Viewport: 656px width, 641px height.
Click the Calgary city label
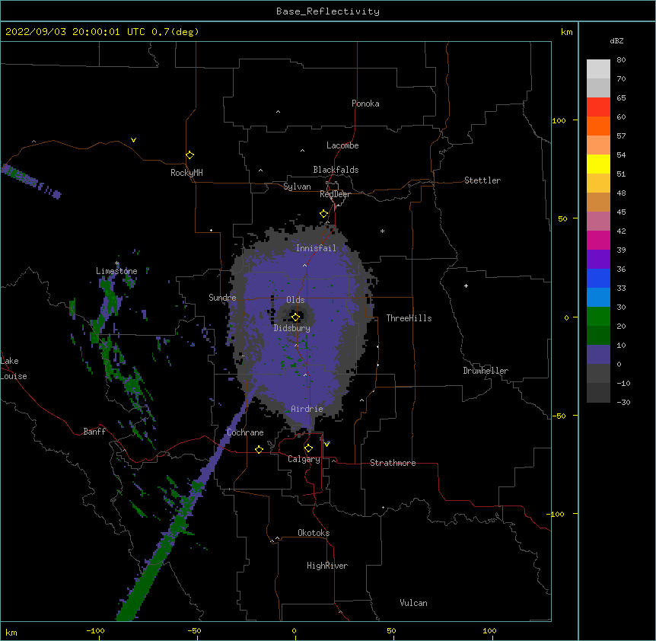pos(304,459)
